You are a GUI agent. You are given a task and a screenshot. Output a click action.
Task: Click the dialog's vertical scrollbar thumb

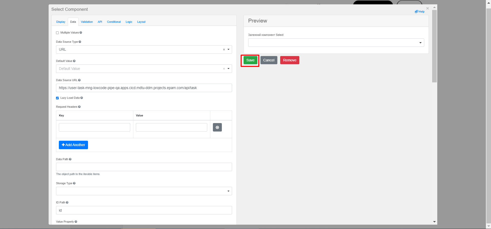pos(434,46)
